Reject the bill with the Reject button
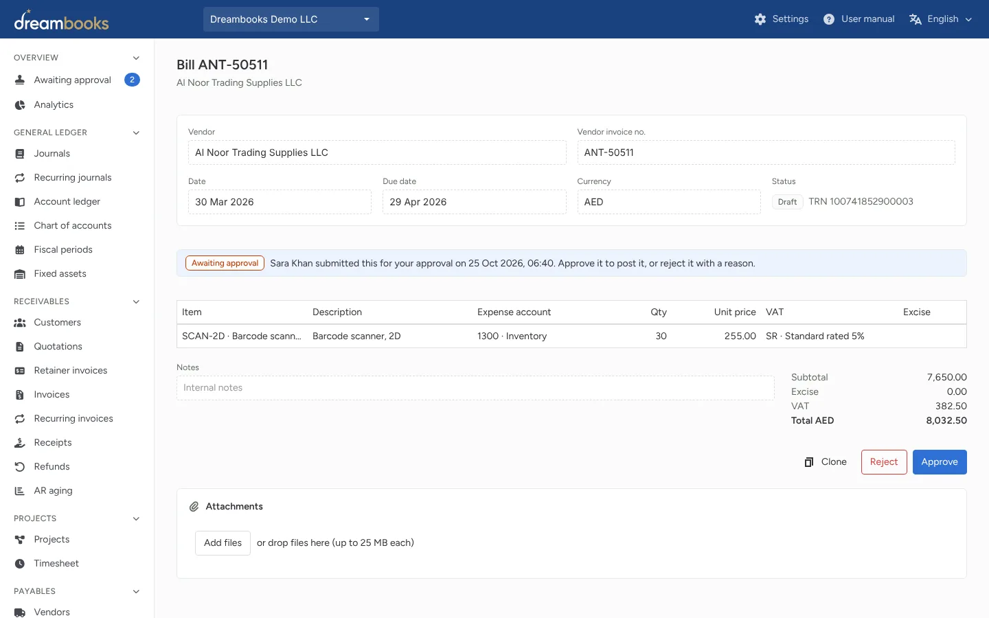The width and height of the screenshot is (989, 618). [884, 462]
